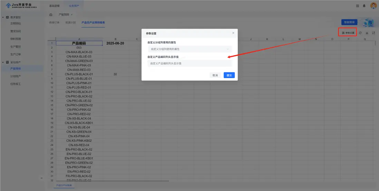Click cell CN-PRO-BLUE-02

[79, 101]
